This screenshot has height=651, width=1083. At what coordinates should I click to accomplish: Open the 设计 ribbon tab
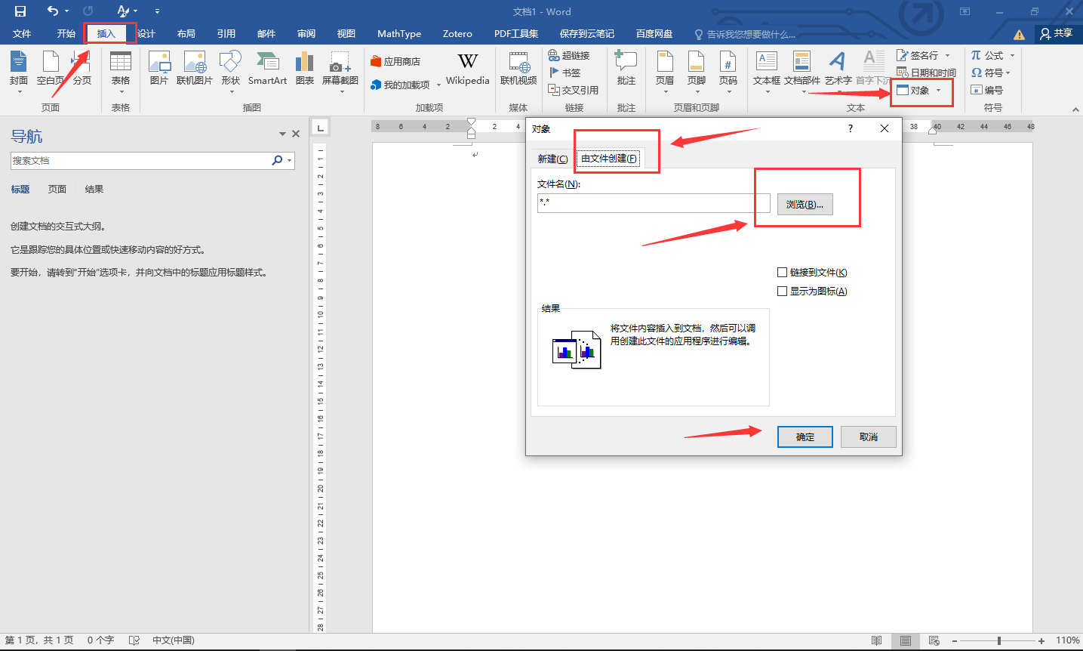click(146, 33)
